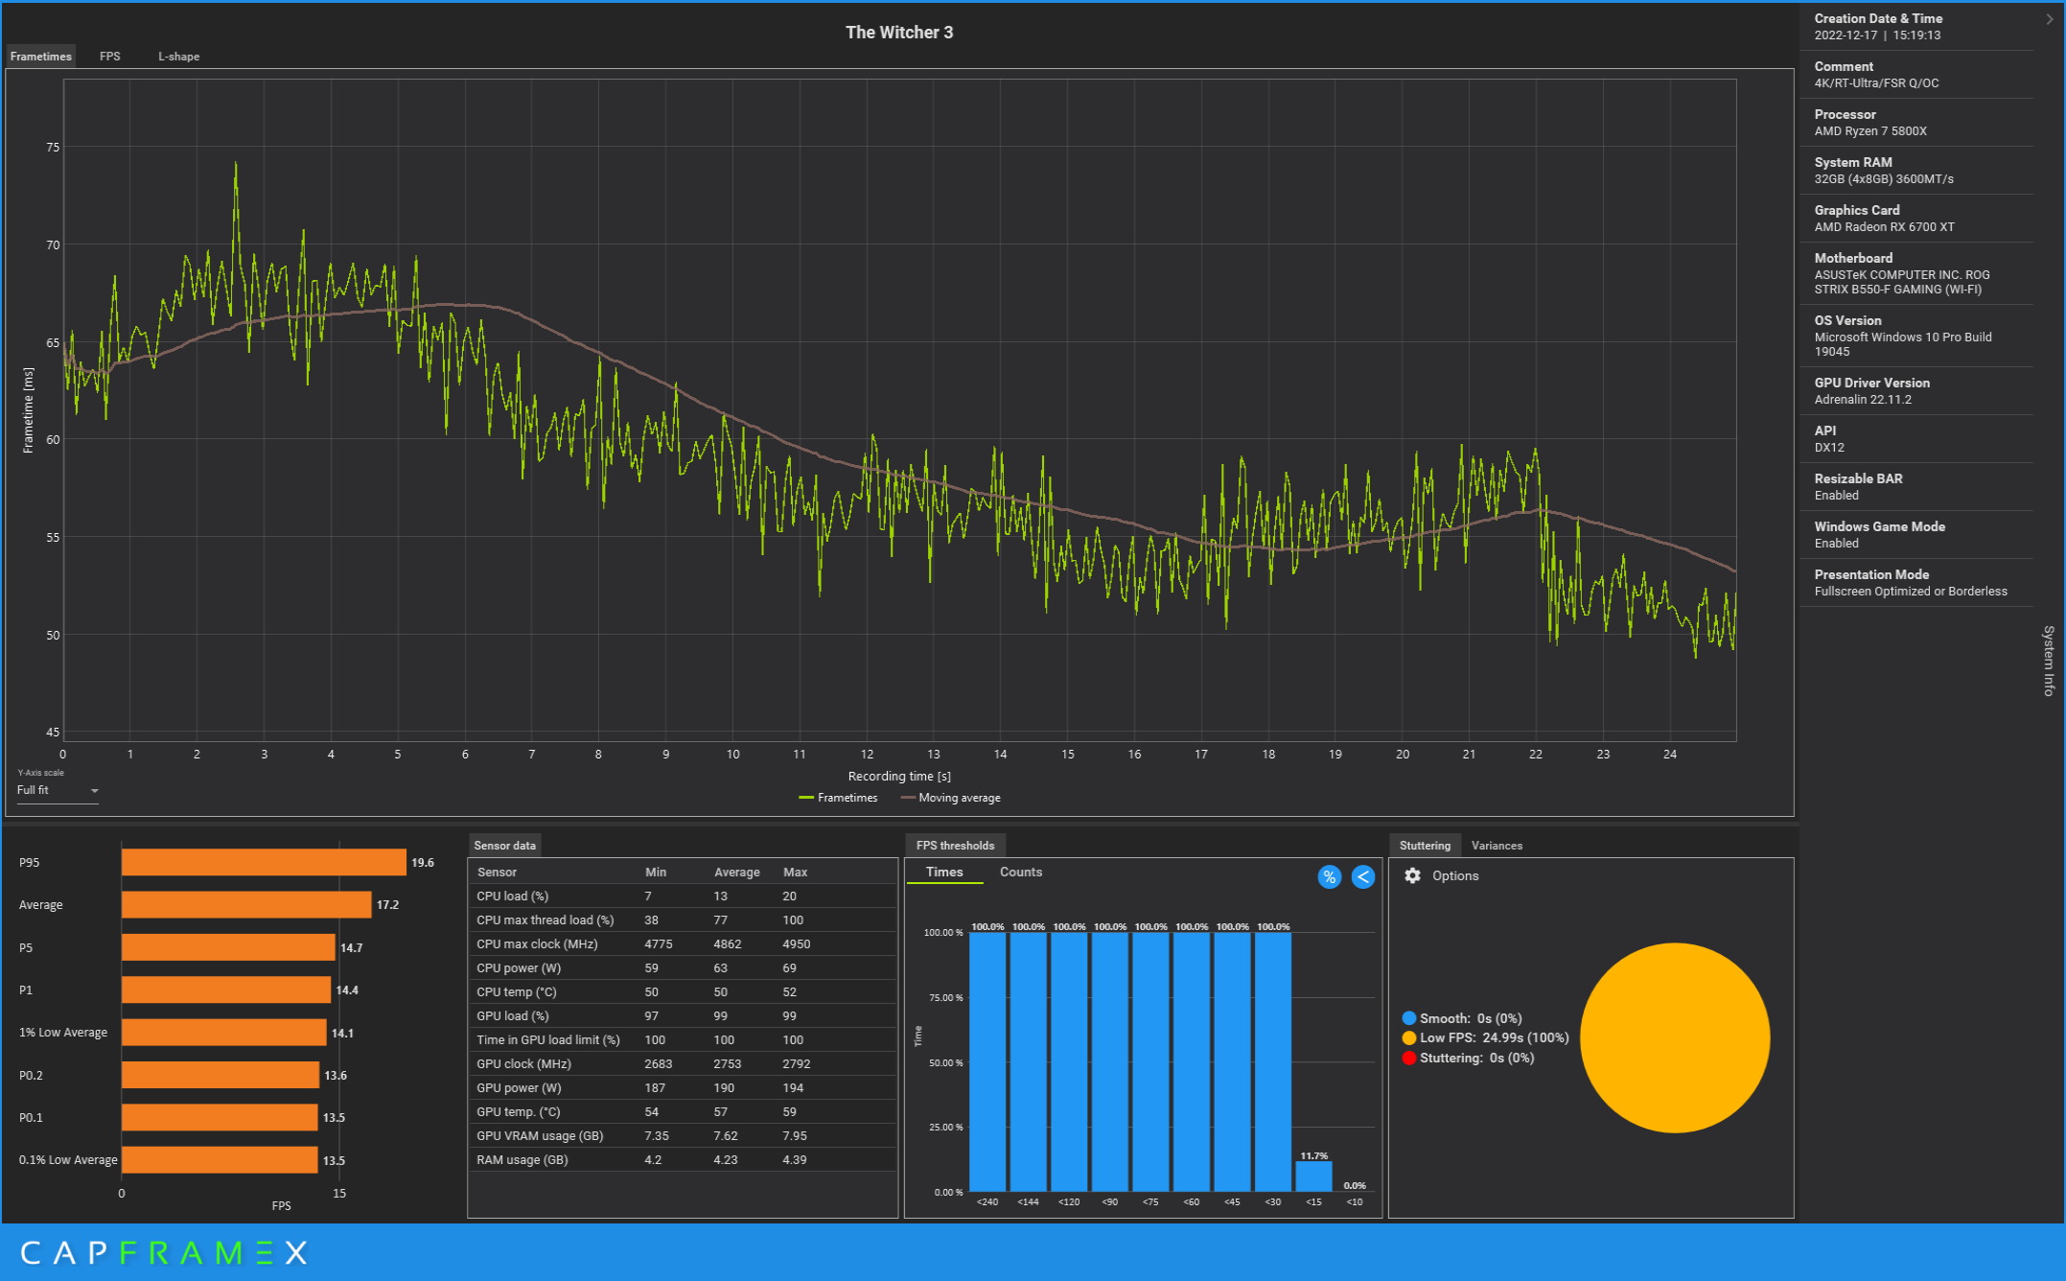Click the P95 orange bar
Viewport: 2066px width, 1281px height.
[264, 862]
